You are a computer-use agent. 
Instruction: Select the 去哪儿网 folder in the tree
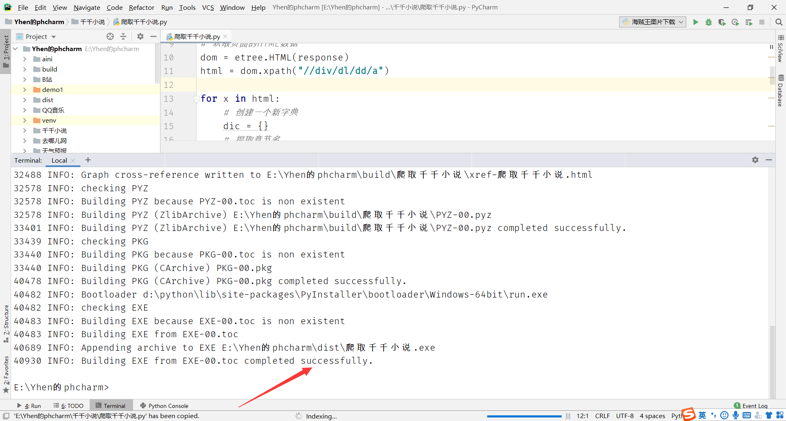pos(54,141)
